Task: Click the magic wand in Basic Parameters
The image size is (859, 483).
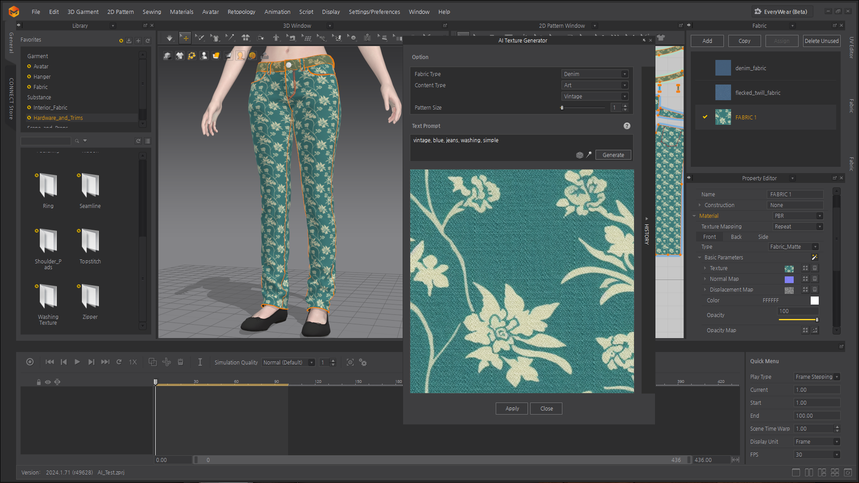Action: 814,258
